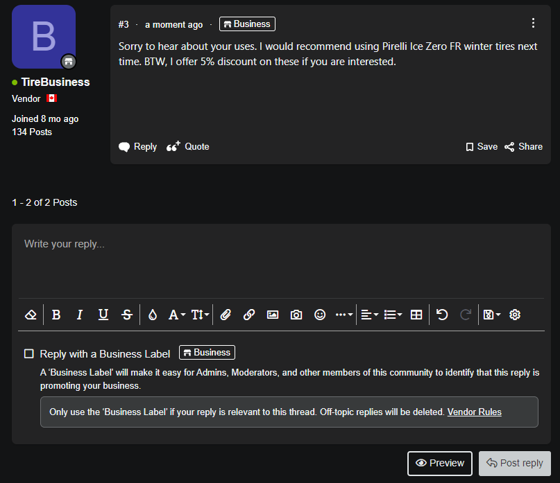Click the insert link icon
The height and width of the screenshot is (483, 560).
coord(249,315)
